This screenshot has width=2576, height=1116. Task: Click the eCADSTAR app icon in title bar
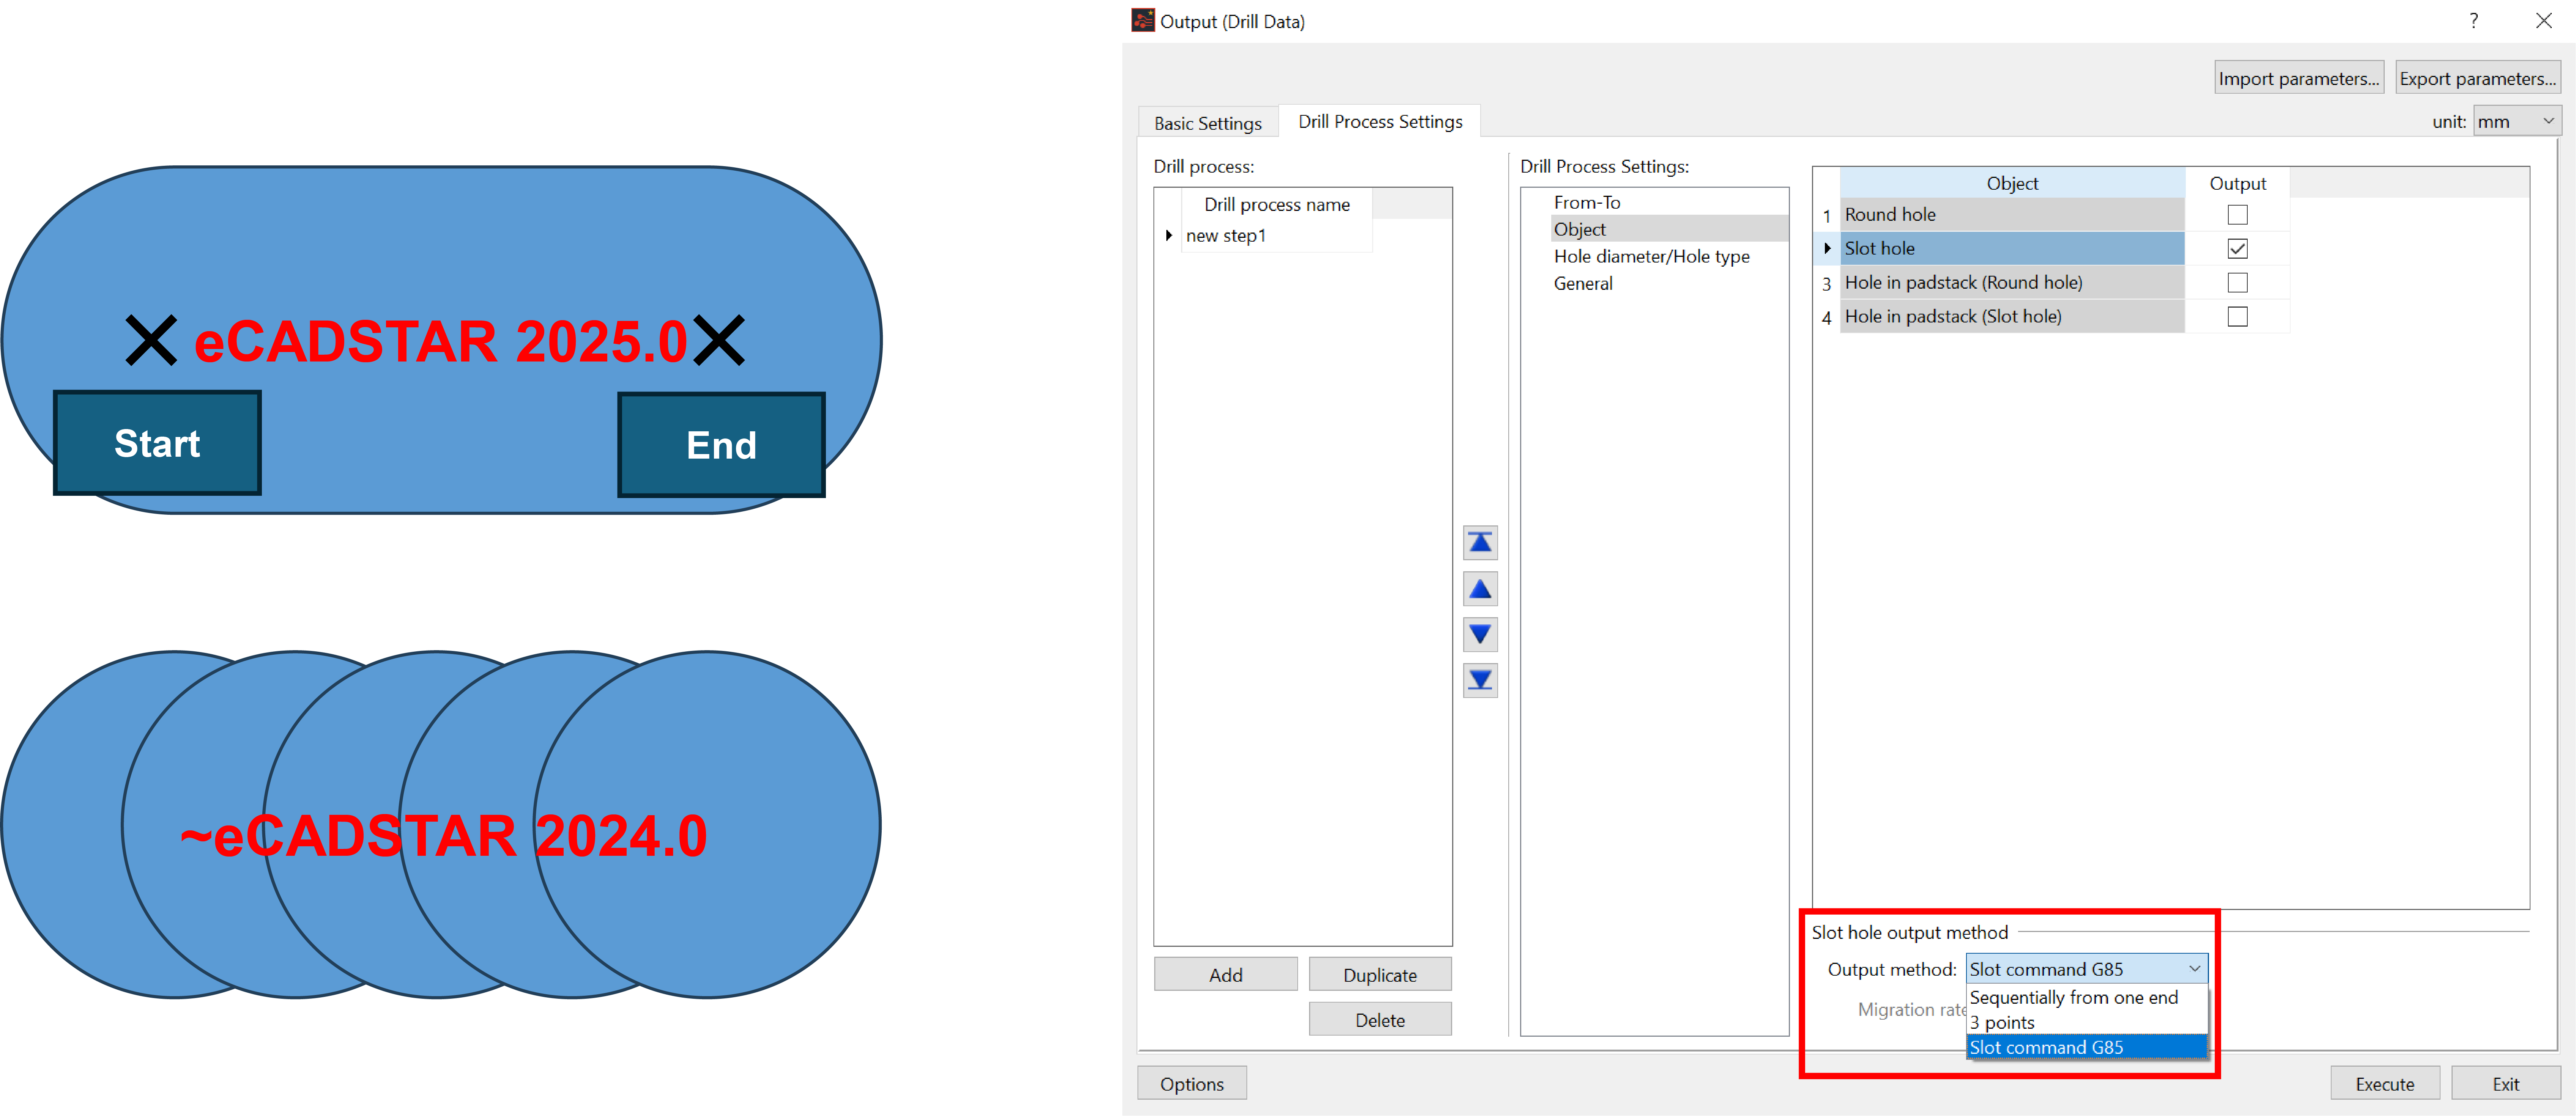pyautogui.click(x=1142, y=20)
